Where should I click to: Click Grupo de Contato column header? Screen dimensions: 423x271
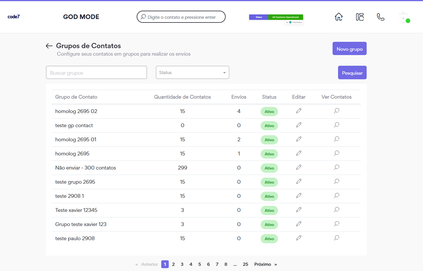[76, 97]
